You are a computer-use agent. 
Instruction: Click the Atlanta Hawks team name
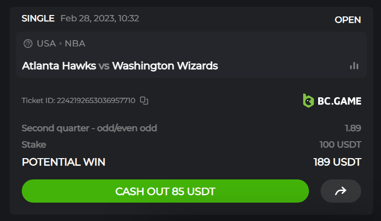[x=59, y=66]
